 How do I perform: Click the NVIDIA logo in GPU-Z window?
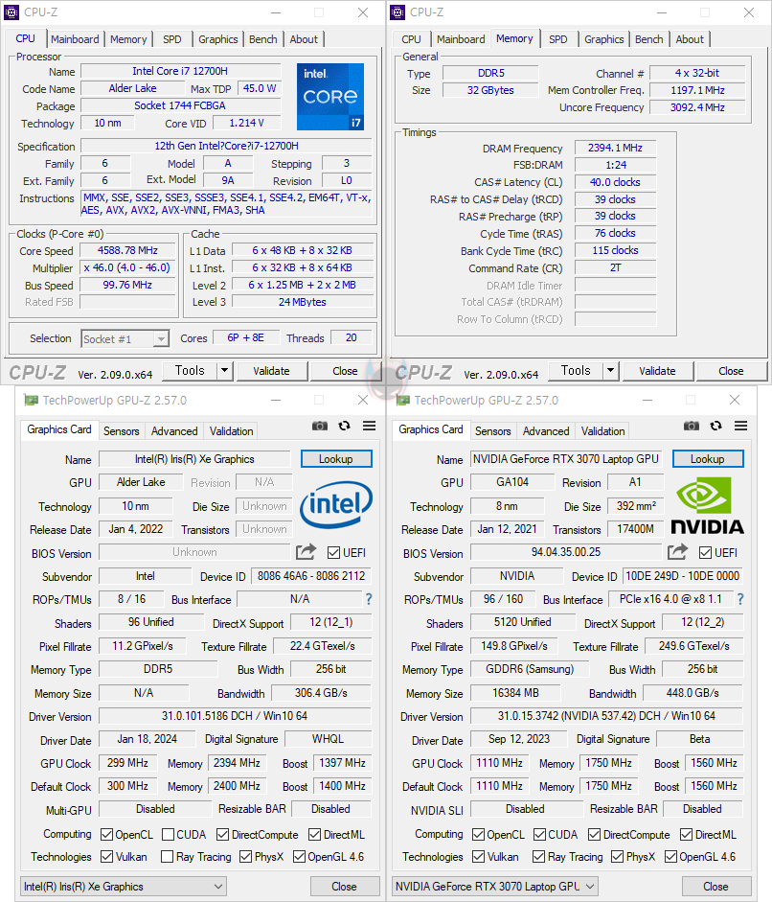(707, 506)
